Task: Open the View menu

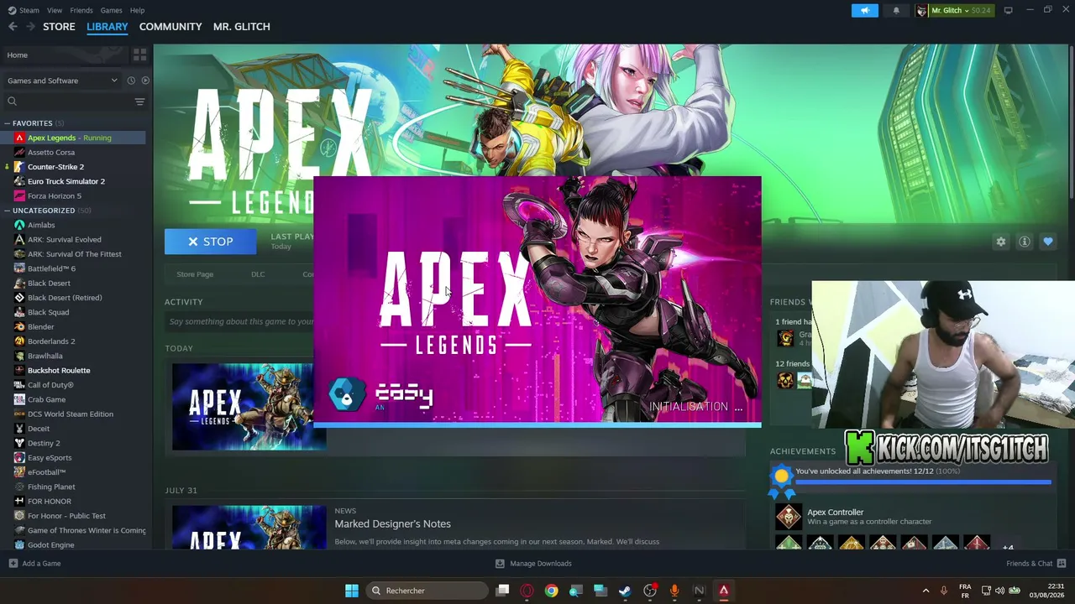Action: (55, 10)
